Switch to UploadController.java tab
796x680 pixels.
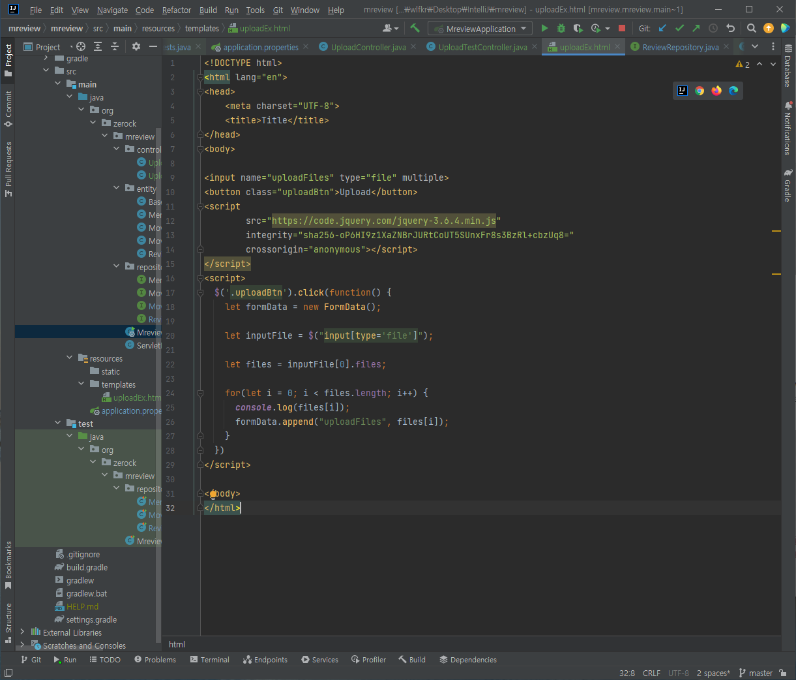368,47
